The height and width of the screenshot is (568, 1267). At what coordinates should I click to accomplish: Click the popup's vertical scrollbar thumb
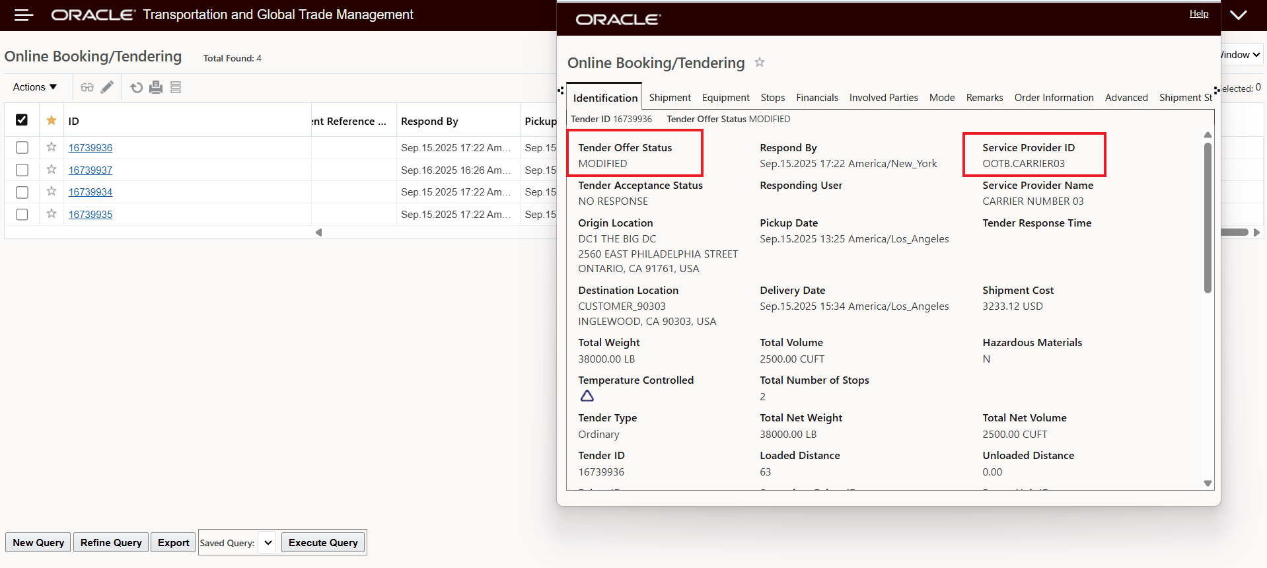1208,218
